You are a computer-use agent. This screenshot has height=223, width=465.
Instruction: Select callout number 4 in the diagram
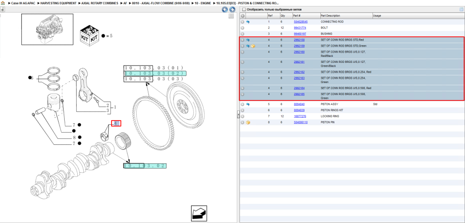(116, 123)
